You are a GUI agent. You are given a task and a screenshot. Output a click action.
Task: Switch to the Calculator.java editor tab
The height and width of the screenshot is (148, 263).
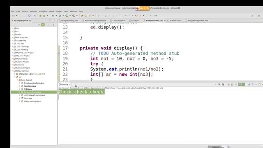coord(118,21)
